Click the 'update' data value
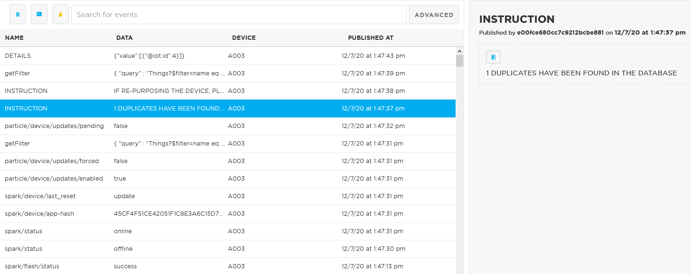Image resolution: width=691 pixels, height=274 pixels. 124,196
